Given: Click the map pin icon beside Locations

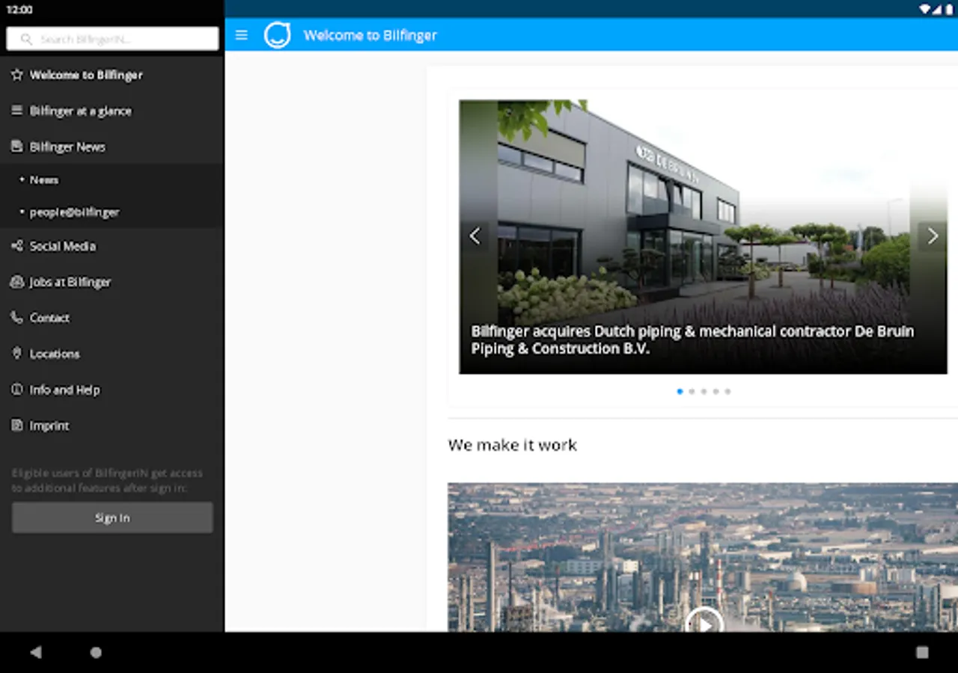Looking at the screenshot, I should click(16, 354).
